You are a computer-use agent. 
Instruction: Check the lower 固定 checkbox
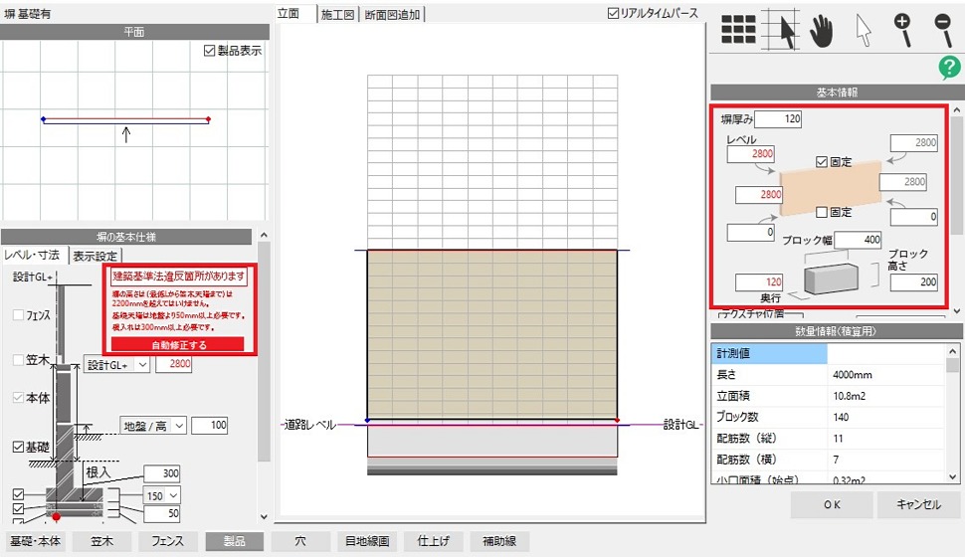pyautogui.click(x=822, y=212)
